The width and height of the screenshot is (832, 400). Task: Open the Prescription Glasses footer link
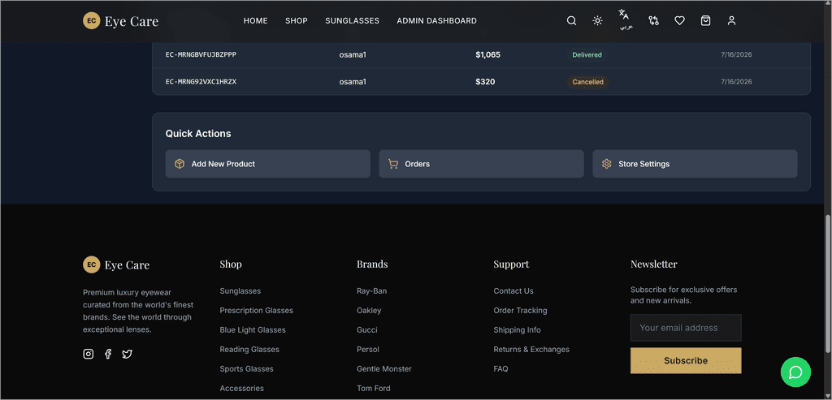pyautogui.click(x=256, y=311)
